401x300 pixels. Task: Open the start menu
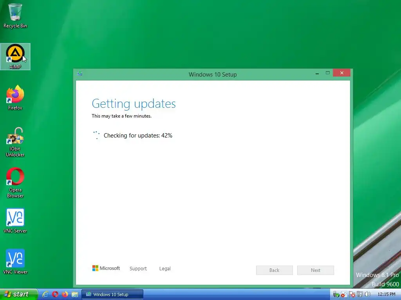click(19, 294)
